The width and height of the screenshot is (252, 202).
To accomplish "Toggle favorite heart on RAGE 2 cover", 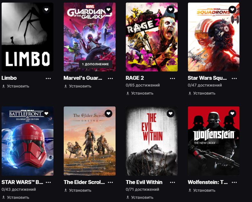I will [171, 10].
